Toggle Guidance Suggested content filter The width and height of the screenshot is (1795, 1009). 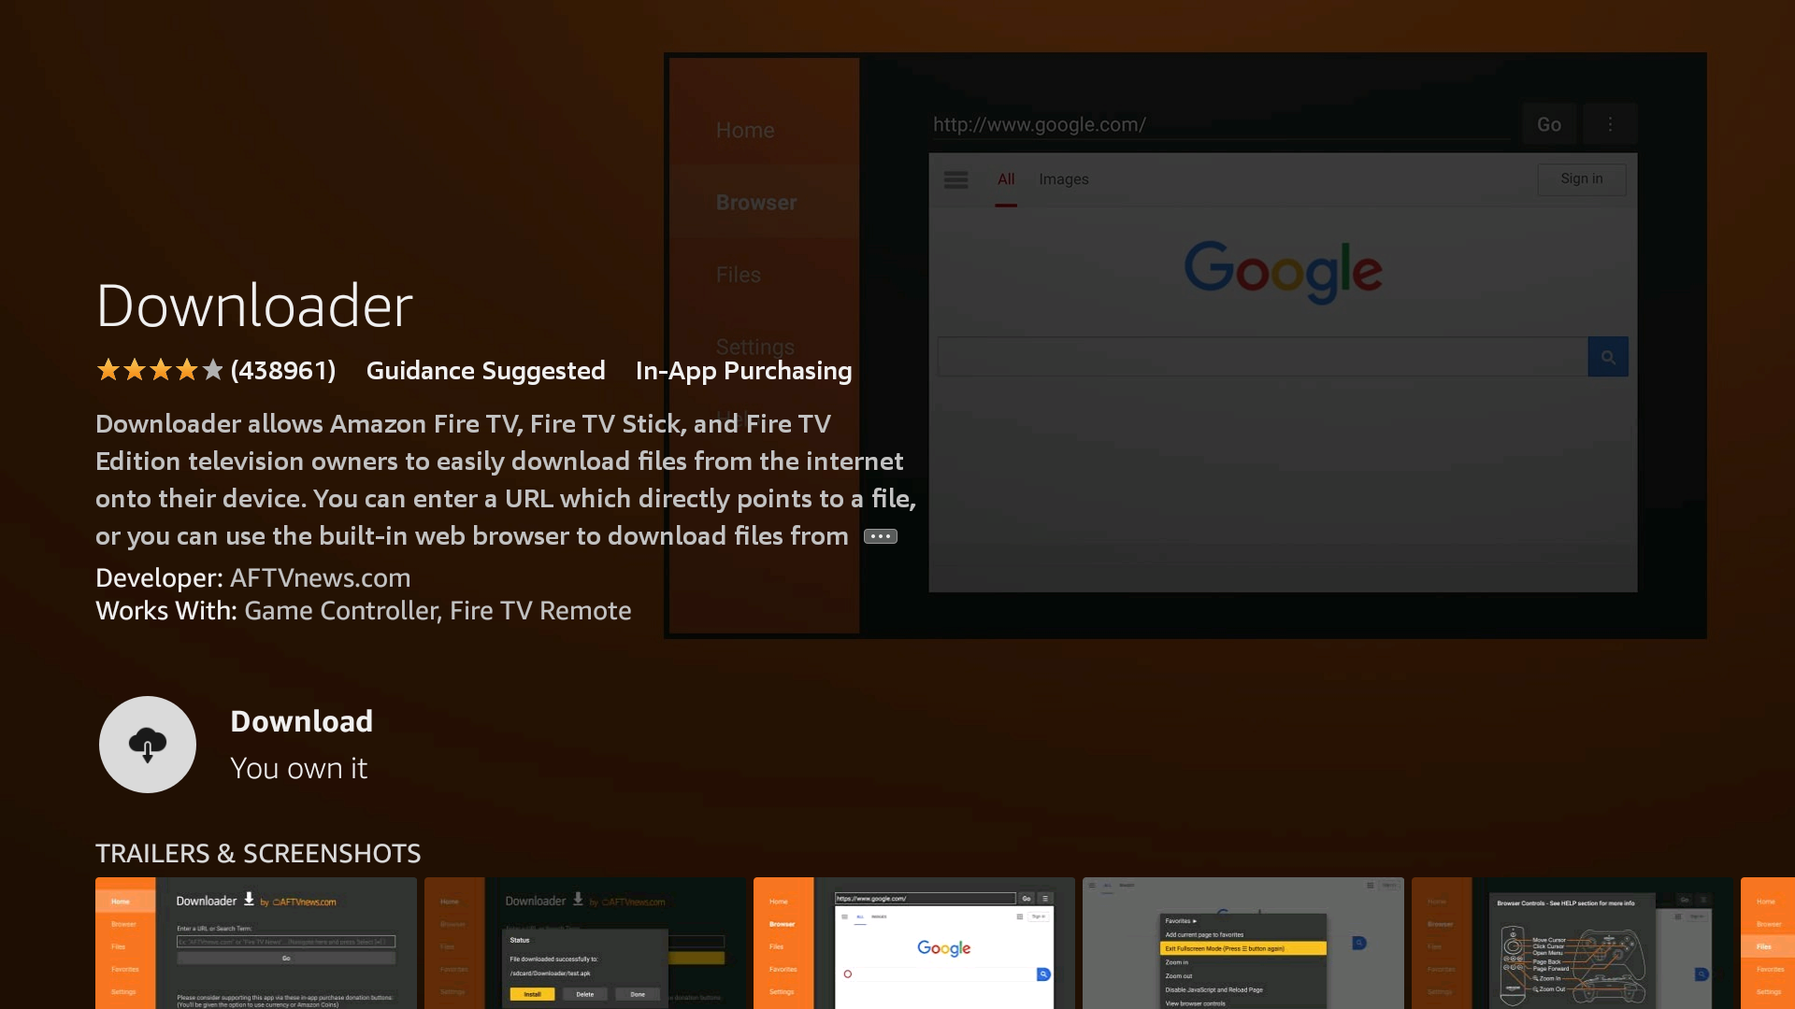[484, 371]
